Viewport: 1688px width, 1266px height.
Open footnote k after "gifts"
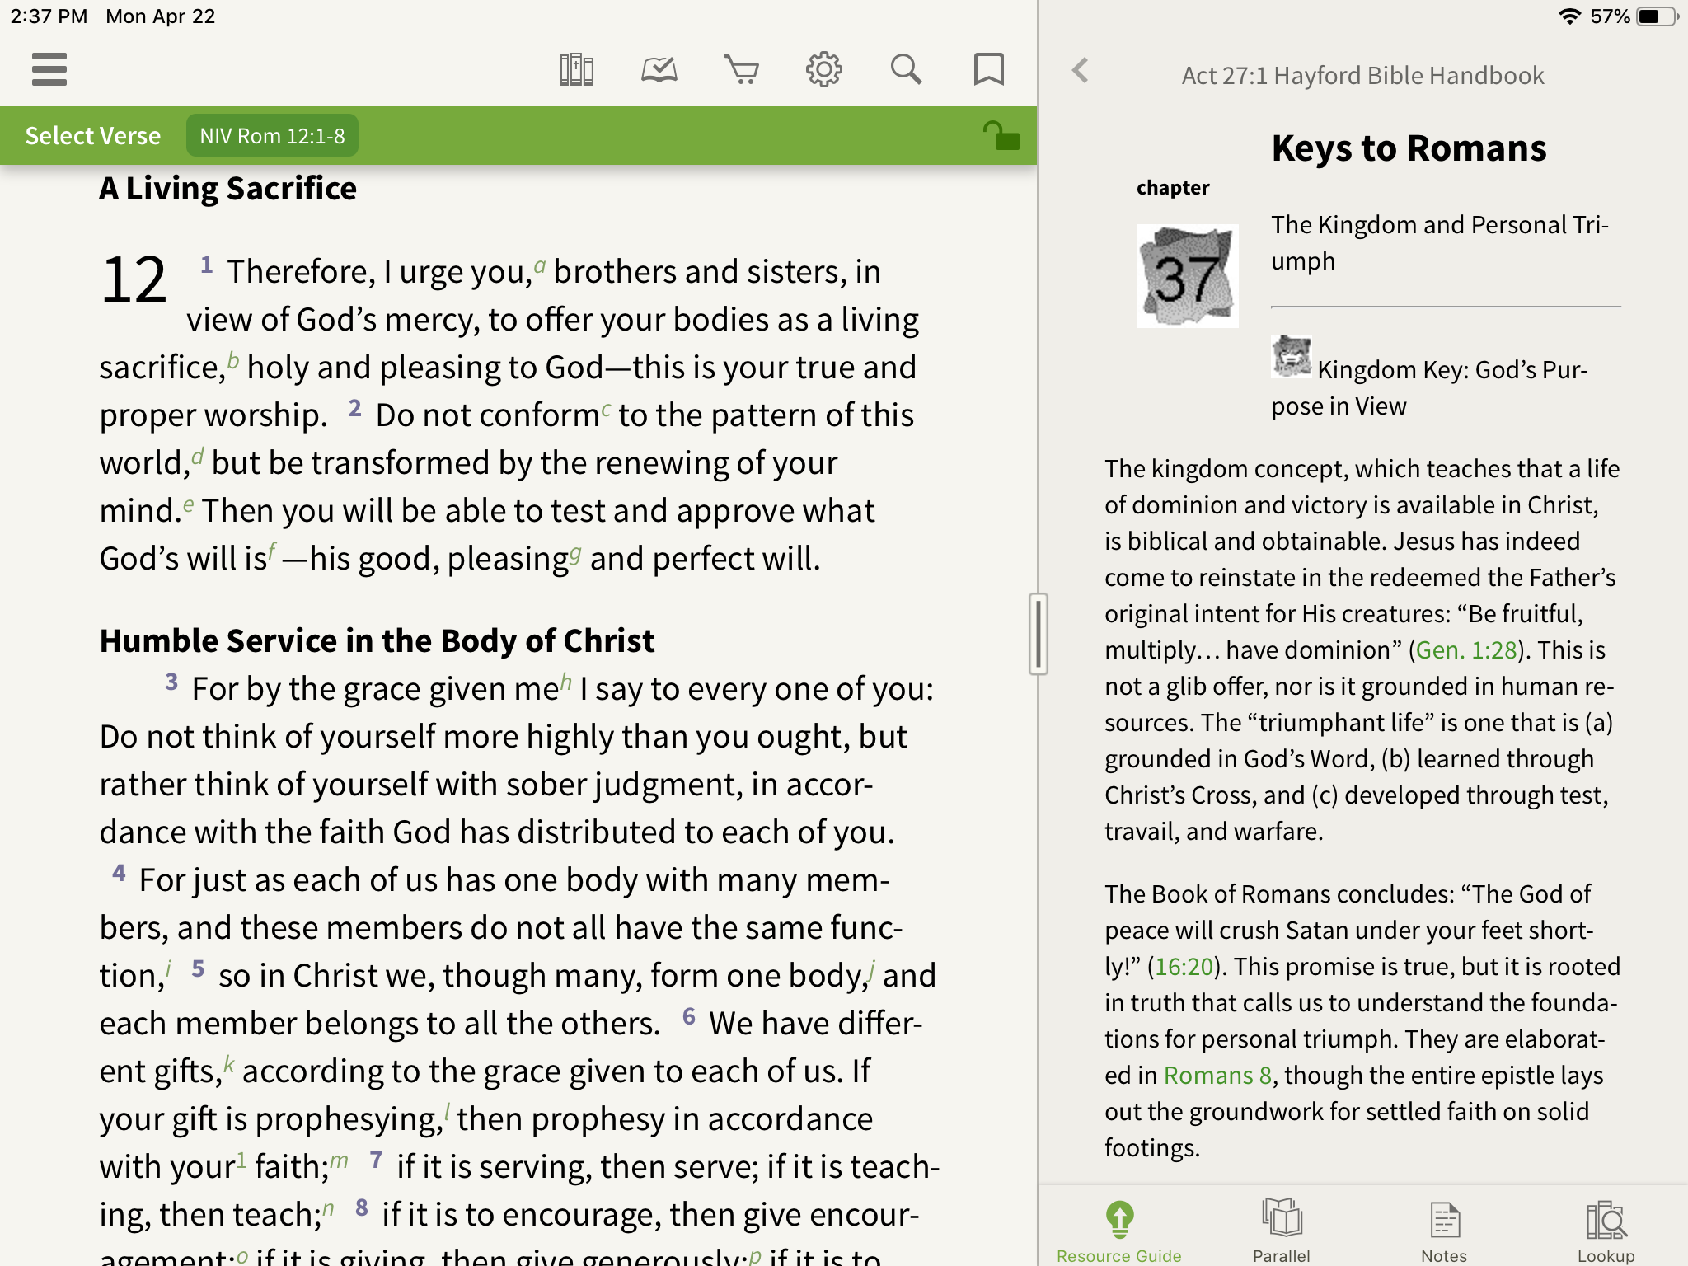(229, 1064)
